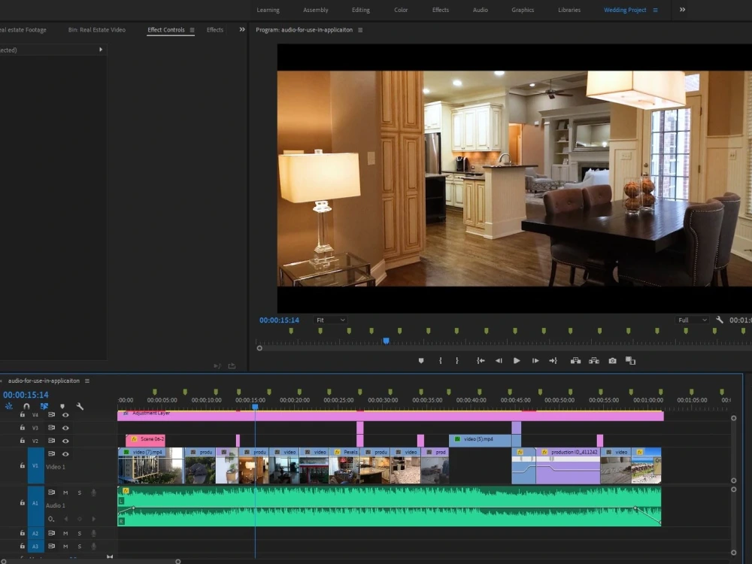Go to previous keyframe on A1
Image resolution: width=752 pixels, height=564 pixels.
[x=65, y=519]
